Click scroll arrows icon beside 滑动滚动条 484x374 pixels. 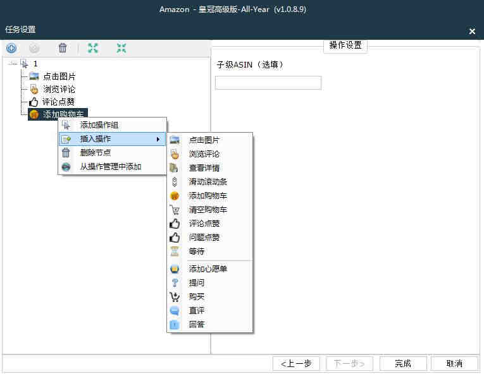point(175,181)
